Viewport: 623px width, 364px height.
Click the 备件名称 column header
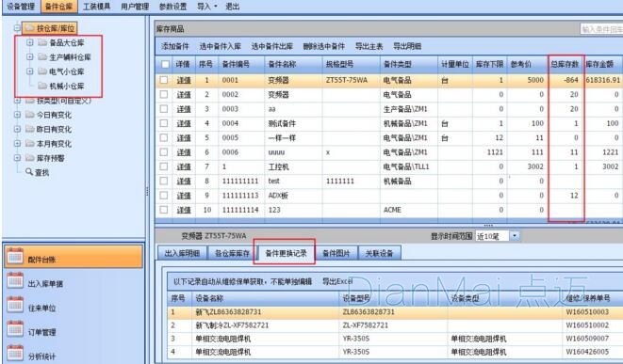[294, 64]
